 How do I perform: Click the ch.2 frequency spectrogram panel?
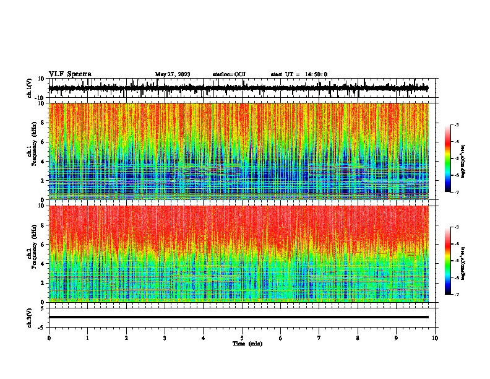(x=239, y=254)
